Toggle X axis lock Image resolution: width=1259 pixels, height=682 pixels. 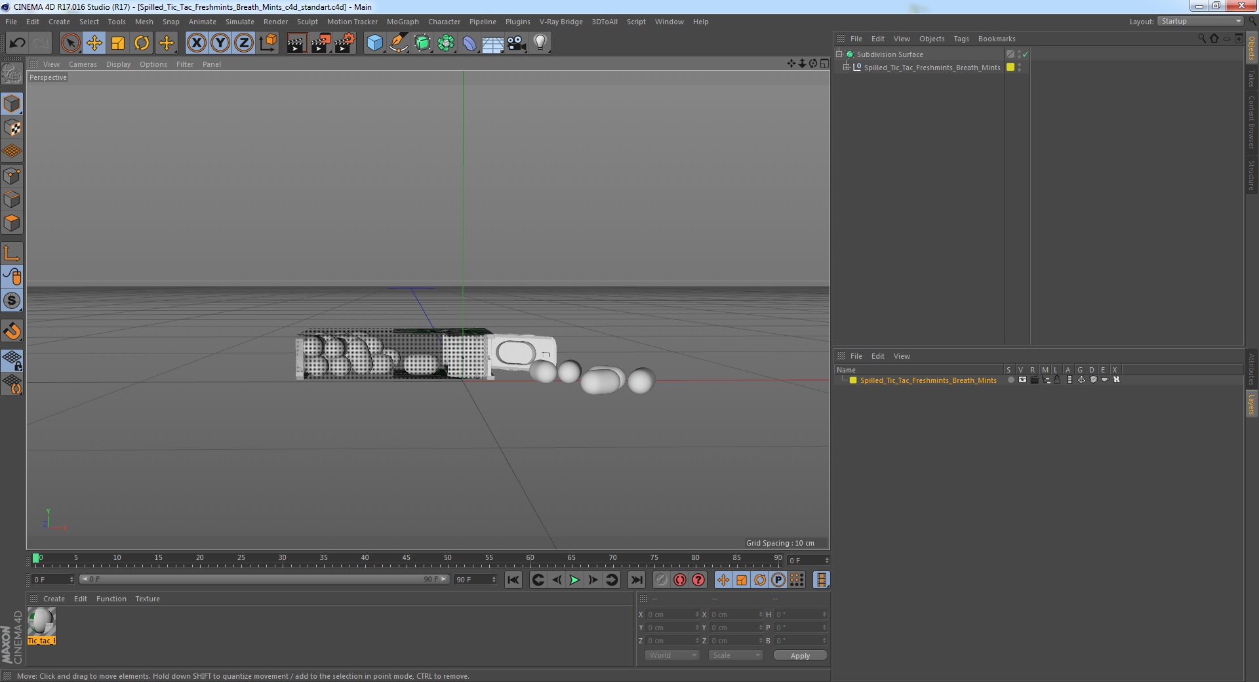tap(196, 43)
